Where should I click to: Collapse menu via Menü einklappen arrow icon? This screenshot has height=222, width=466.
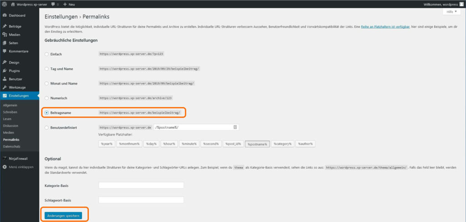[x=5, y=167]
